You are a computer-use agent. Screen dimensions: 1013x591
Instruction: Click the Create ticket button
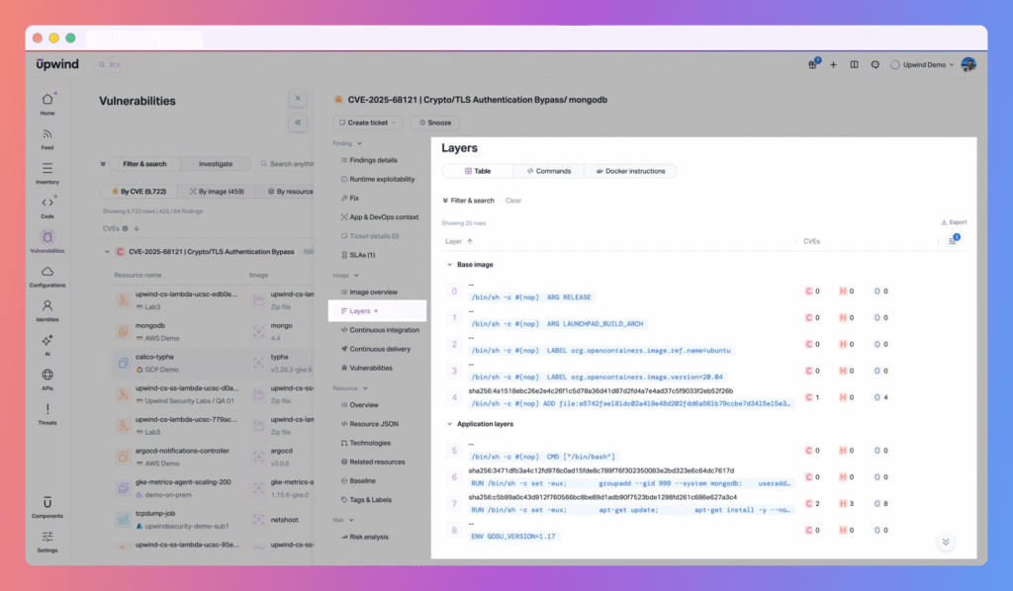click(368, 123)
